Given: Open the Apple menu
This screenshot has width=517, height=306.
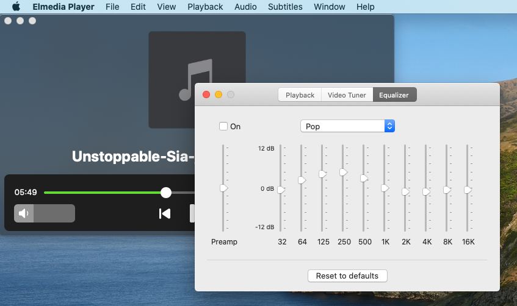Looking at the screenshot, I should click(x=16, y=7).
